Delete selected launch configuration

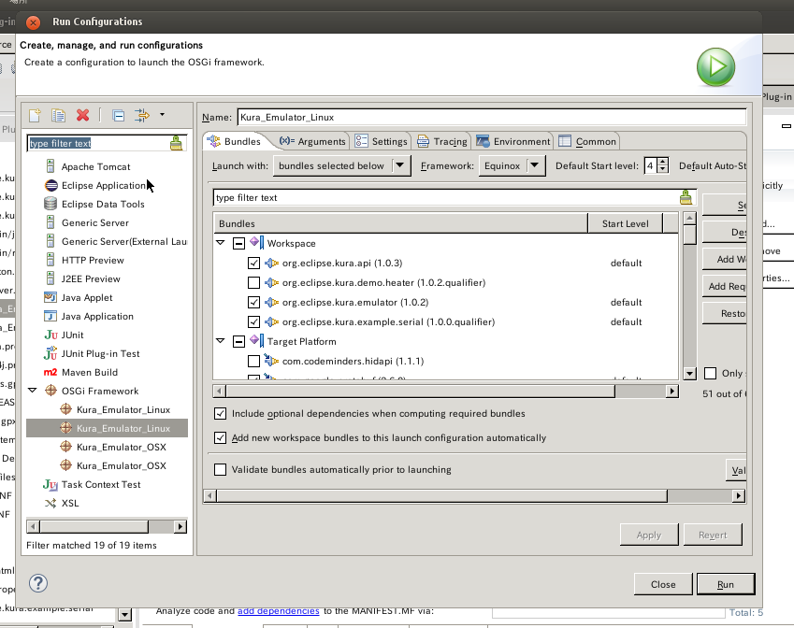coord(82,115)
